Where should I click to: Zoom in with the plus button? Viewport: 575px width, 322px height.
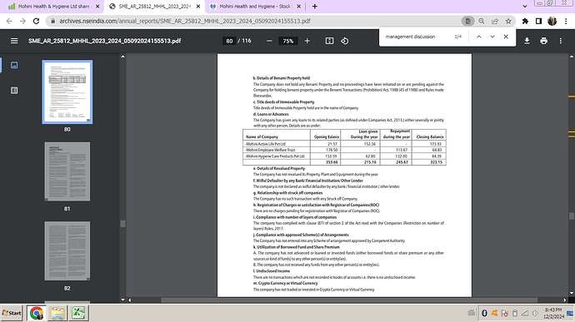pos(307,41)
